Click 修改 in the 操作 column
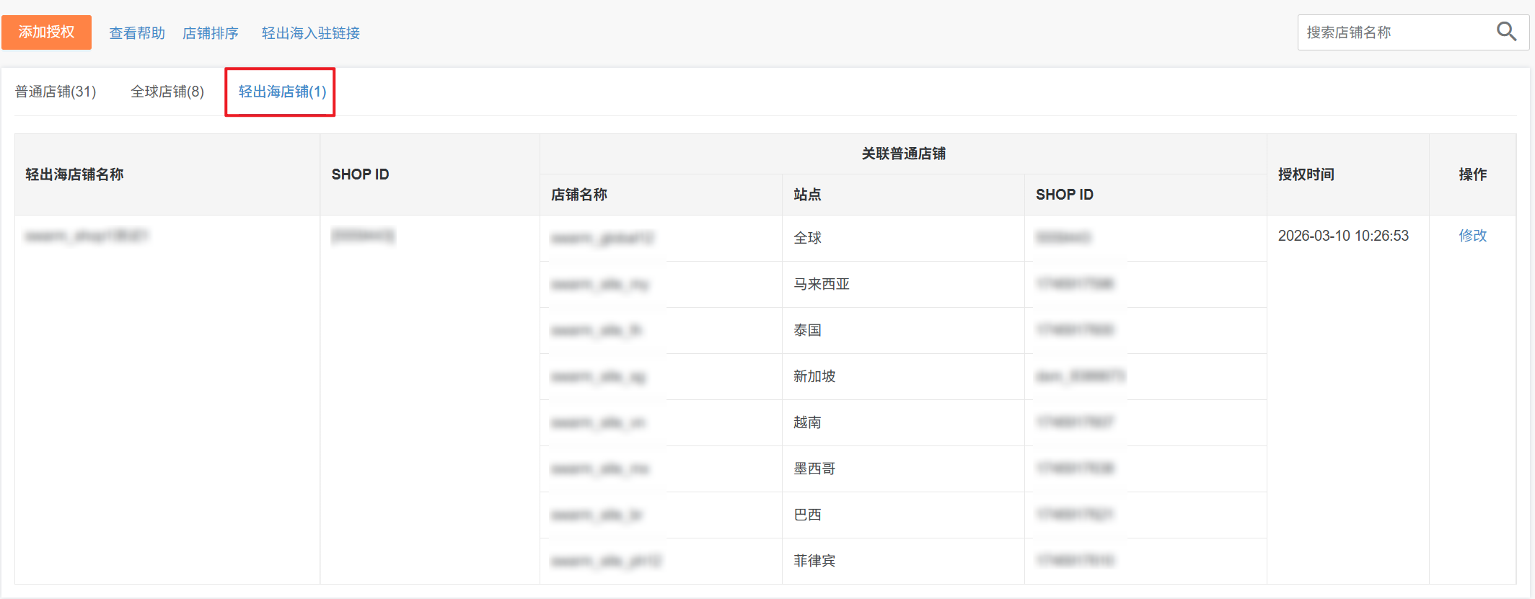 pos(1472,236)
